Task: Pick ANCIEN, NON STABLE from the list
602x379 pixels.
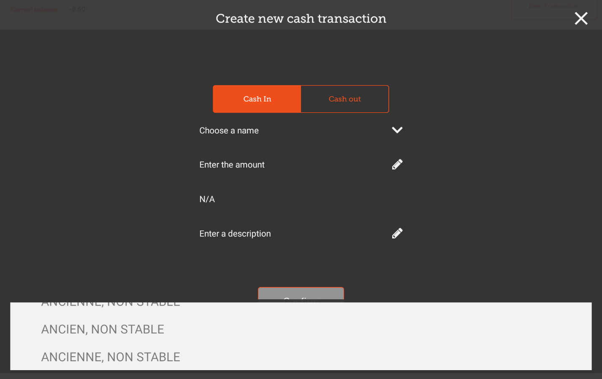Action: [x=103, y=329]
